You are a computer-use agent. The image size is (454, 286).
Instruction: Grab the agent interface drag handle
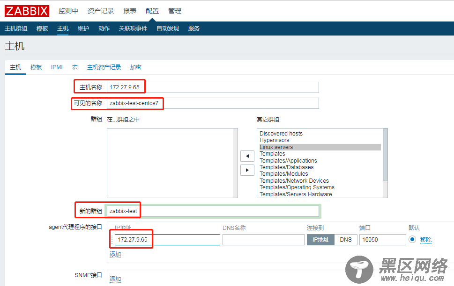pos(112,240)
